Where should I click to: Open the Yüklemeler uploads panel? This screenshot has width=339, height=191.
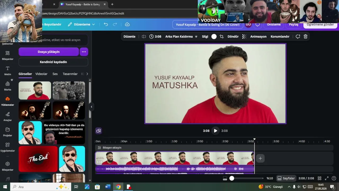[8, 101]
